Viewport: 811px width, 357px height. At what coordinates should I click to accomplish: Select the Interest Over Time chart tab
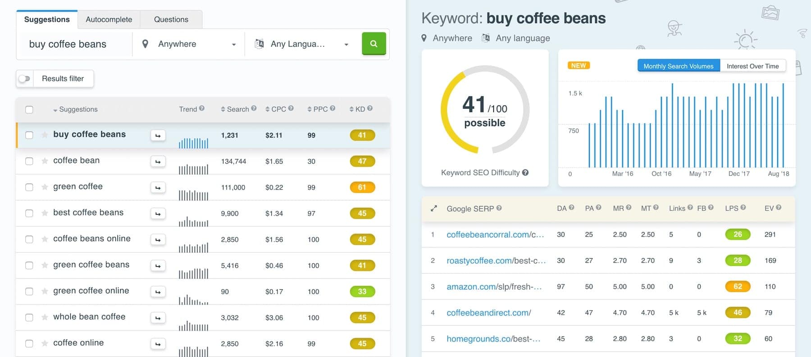753,66
